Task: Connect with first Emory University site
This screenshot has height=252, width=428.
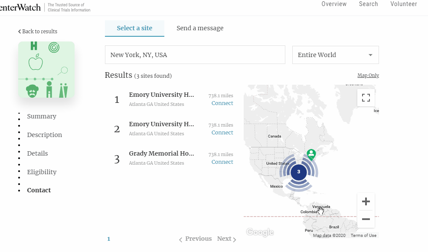Action: pyautogui.click(x=222, y=103)
